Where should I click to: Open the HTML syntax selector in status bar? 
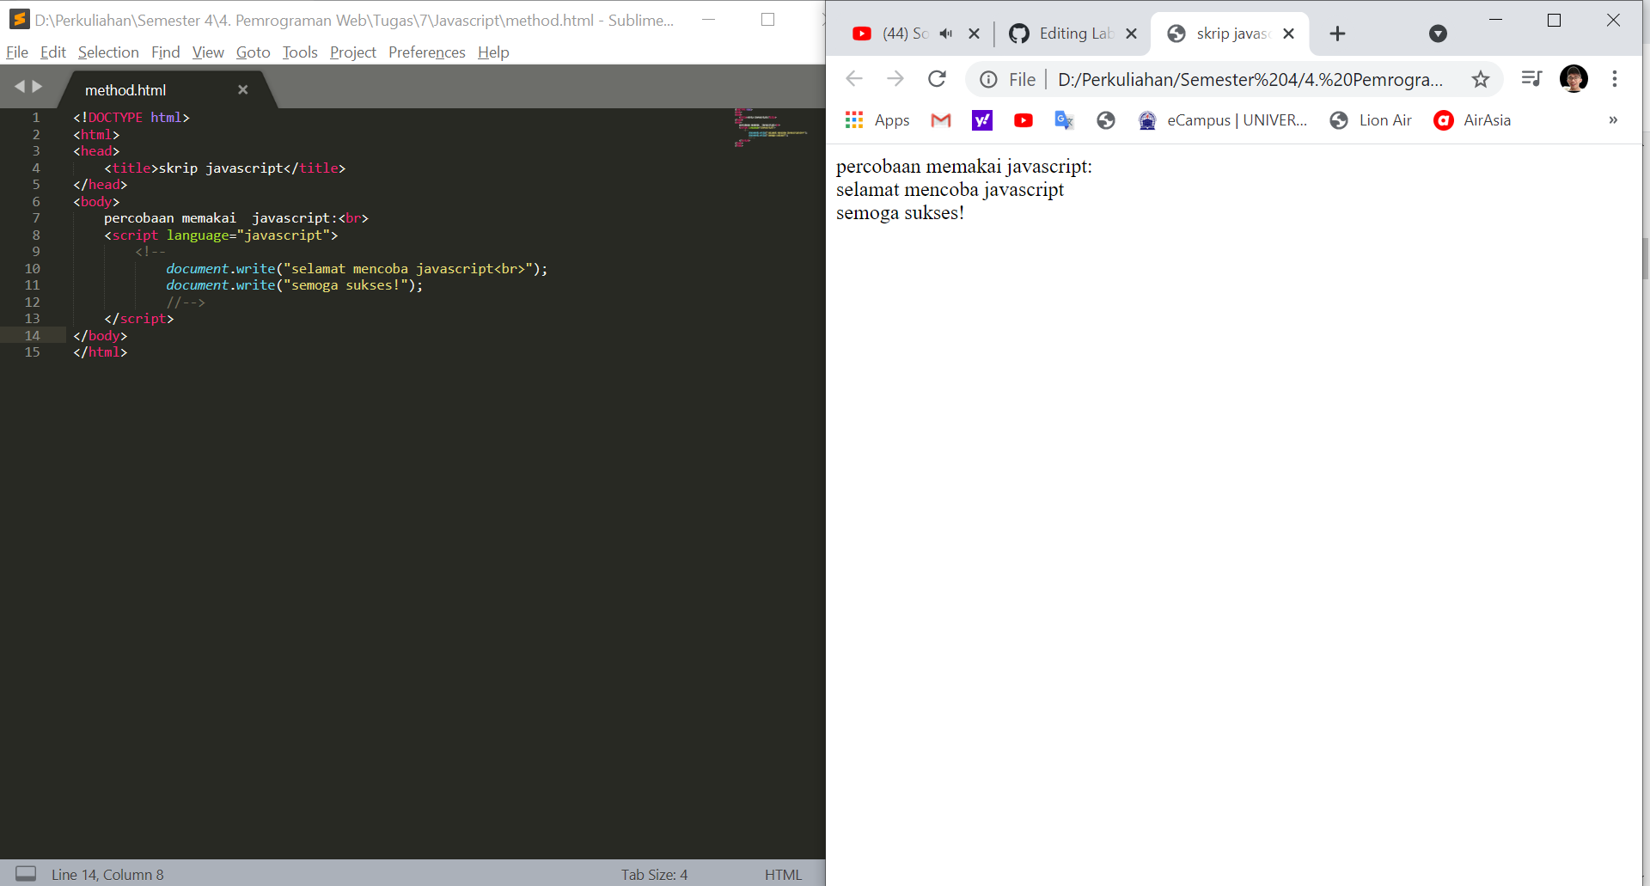(783, 874)
